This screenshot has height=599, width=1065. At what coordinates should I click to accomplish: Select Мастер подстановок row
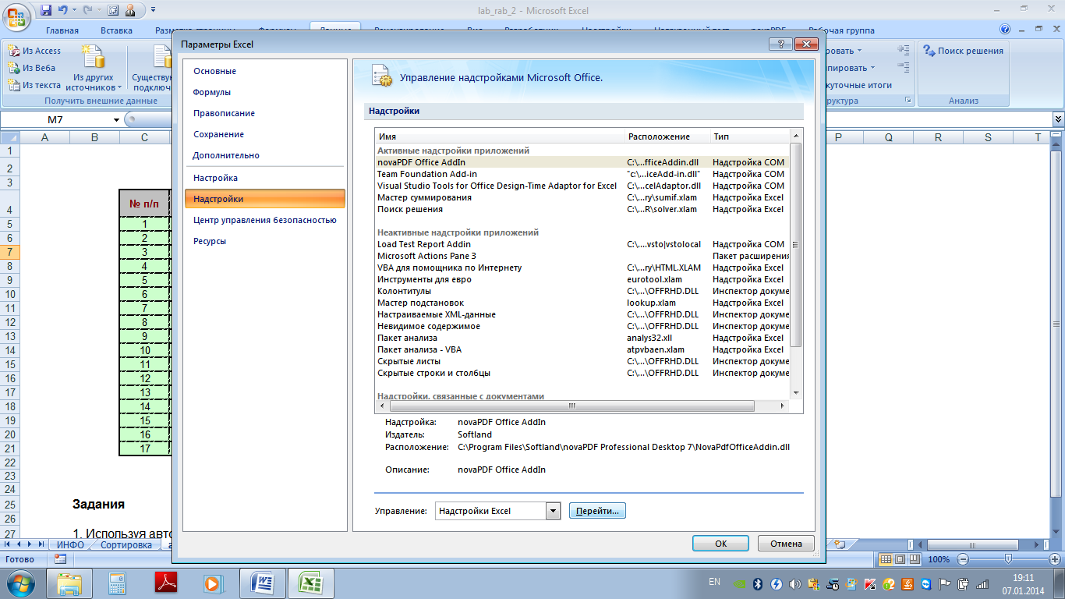coord(582,303)
